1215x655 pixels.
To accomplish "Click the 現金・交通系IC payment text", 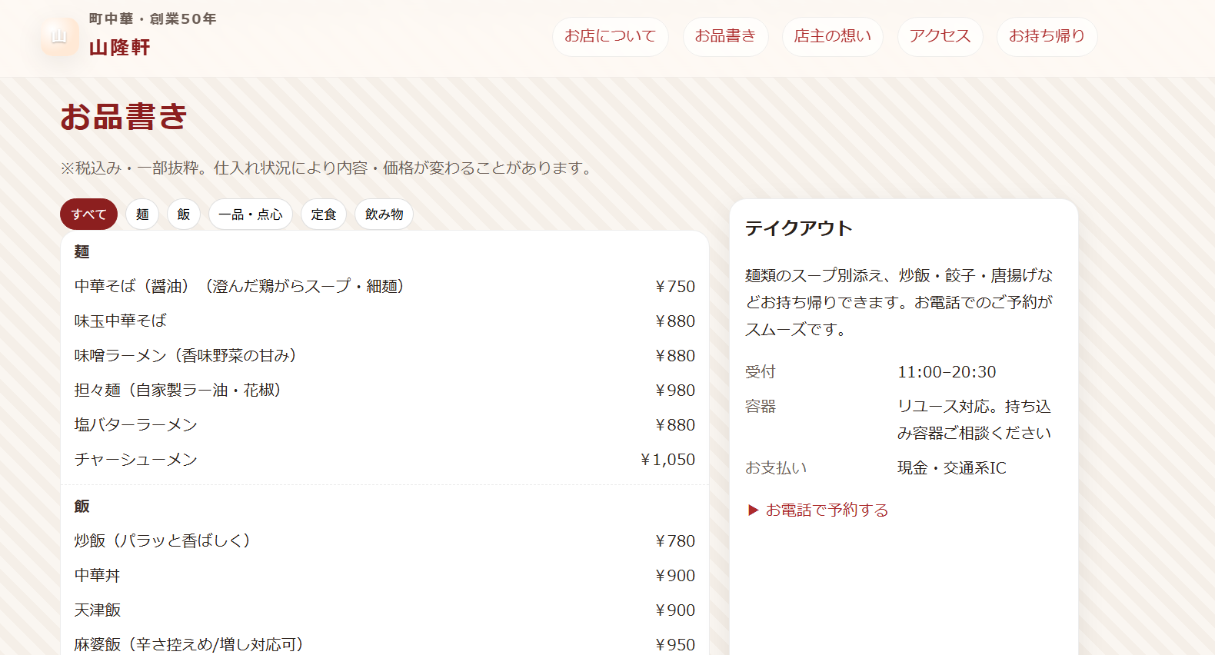I will 952,468.
